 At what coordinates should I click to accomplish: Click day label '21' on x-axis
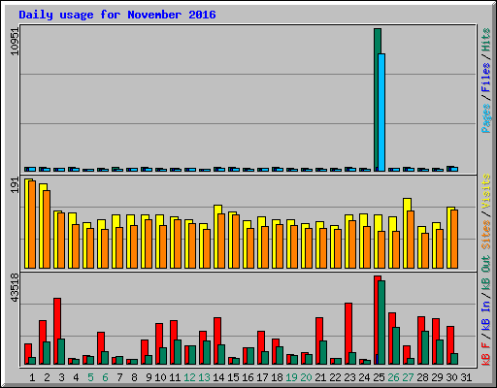[320, 377]
